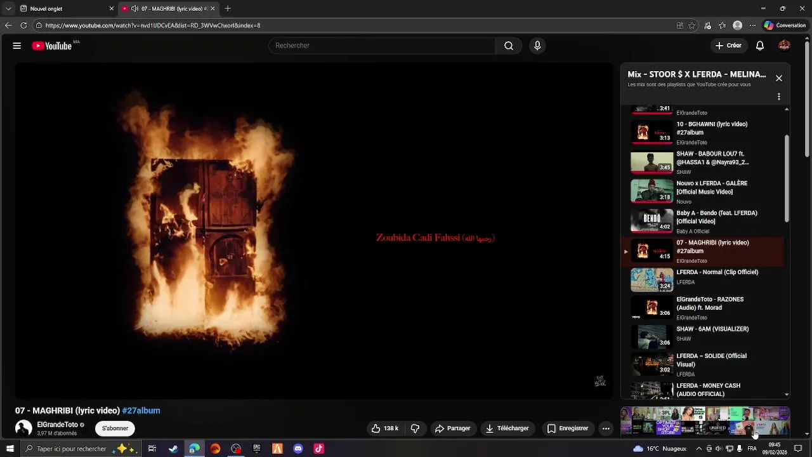Open the YouTube notifications bell
Viewport: 812px width, 457px height.
pos(760,46)
